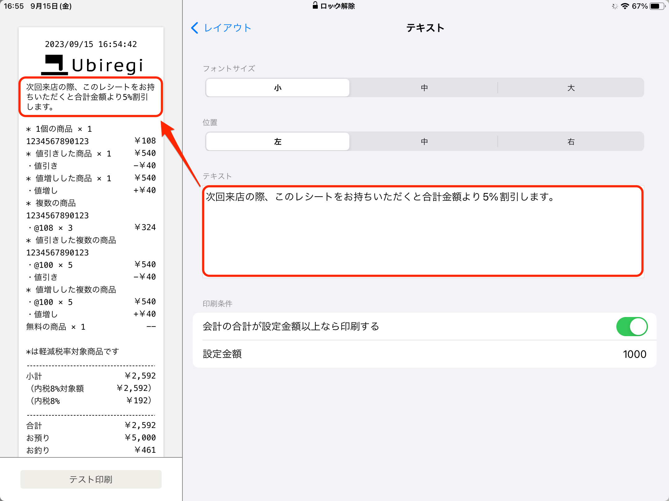Edit the receipt message text field

point(423,231)
